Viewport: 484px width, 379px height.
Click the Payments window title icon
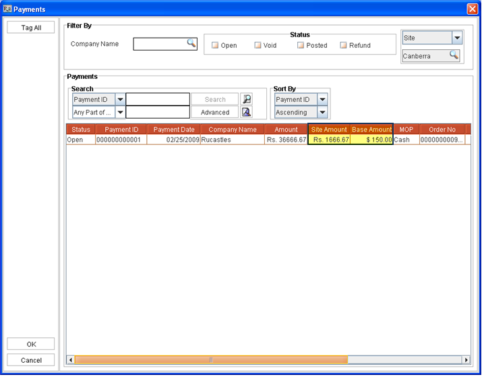7,9
